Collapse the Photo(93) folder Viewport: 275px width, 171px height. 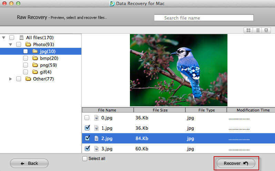(11, 44)
